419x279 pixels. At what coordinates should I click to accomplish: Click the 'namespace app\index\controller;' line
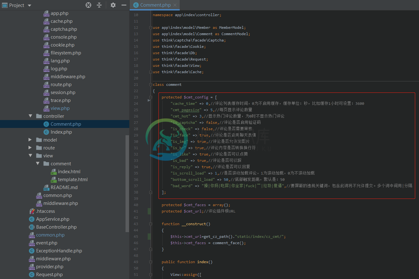coord(187,15)
